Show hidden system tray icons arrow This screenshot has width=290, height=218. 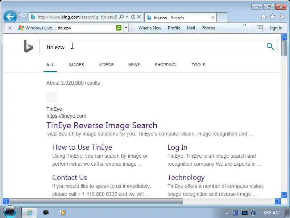pyautogui.click(x=227, y=213)
